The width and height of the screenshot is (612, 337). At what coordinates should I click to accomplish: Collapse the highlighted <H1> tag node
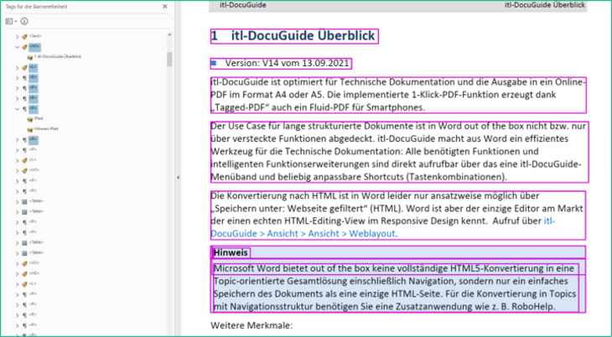[x=17, y=47]
